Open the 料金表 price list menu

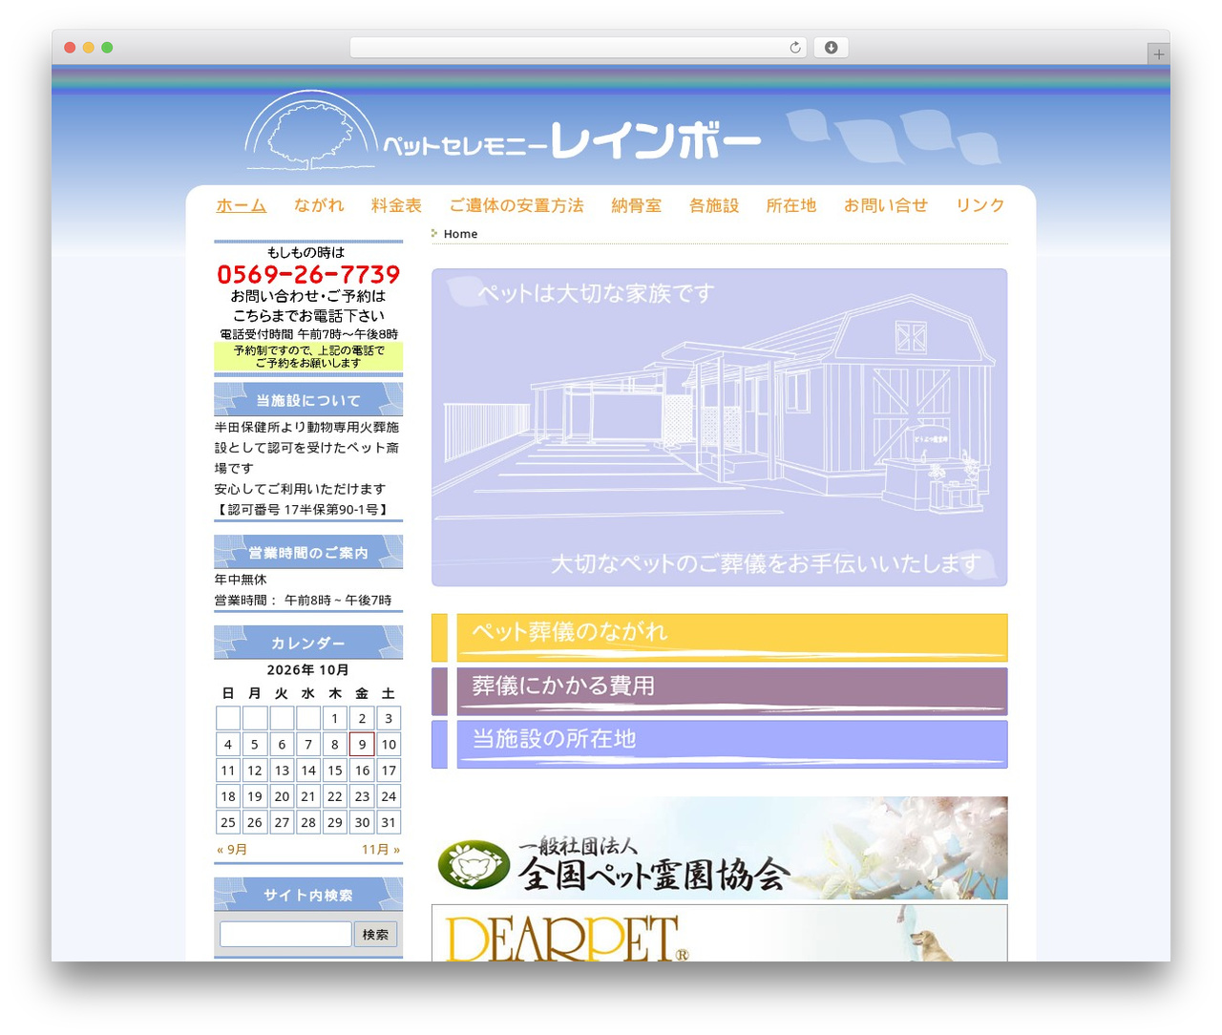coord(396,205)
